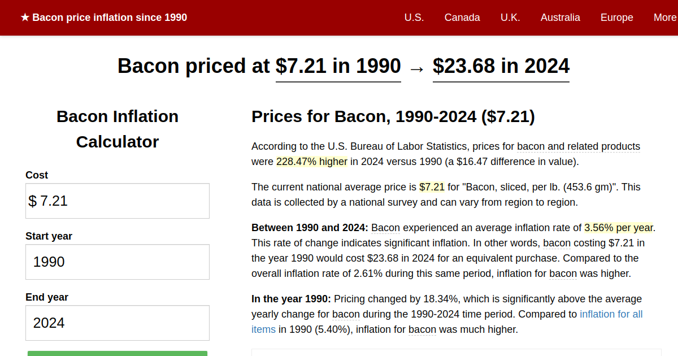Open the Australia inflation page
This screenshot has width=678, height=356.
point(560,18)
